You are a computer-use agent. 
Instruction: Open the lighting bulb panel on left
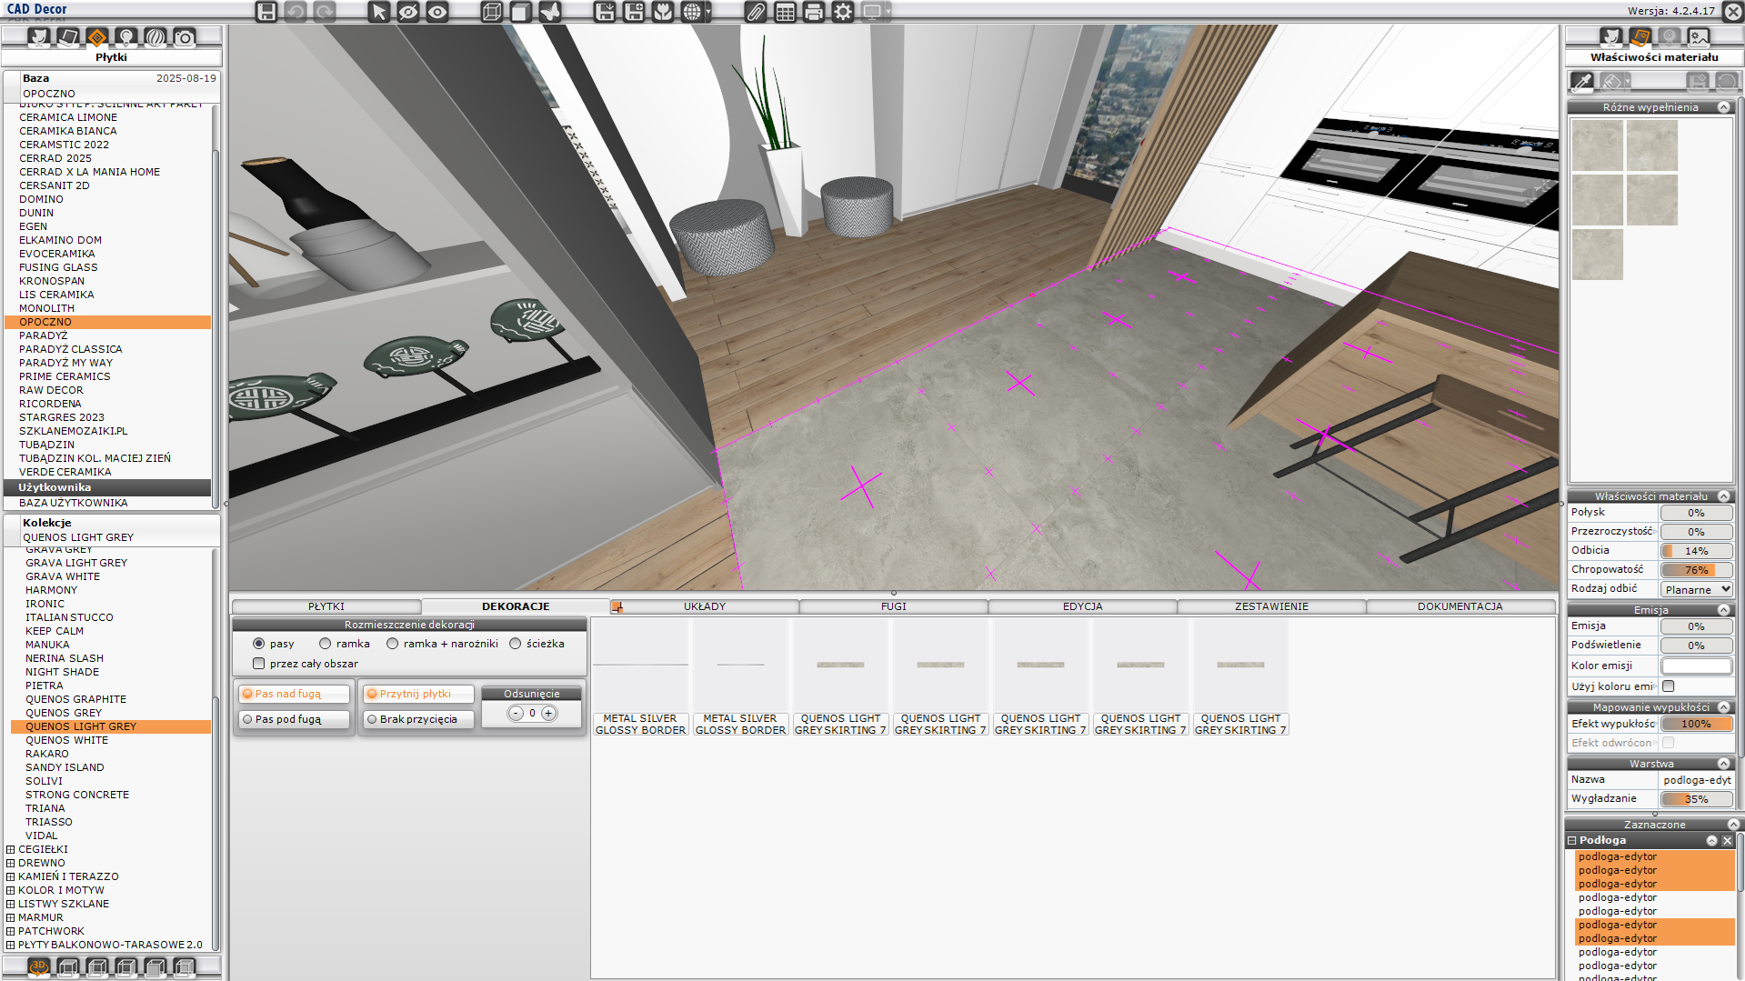pyautogui.click(x=126, y=37)
